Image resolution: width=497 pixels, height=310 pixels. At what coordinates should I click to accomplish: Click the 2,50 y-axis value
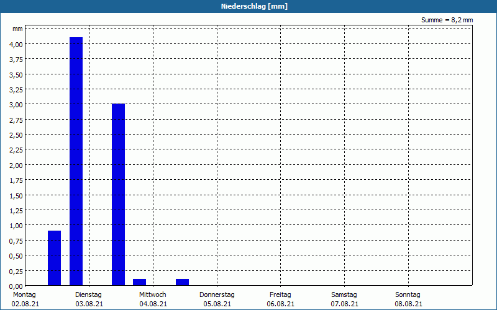coord(16,135)
